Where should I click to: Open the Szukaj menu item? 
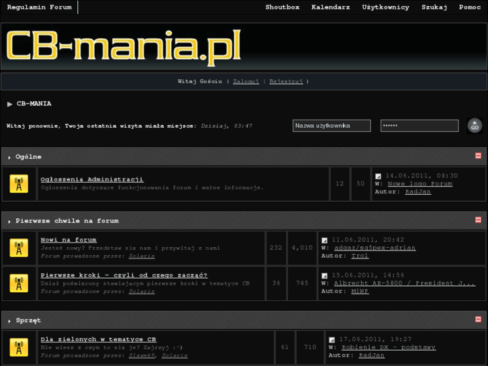click(x=434, y=7)
